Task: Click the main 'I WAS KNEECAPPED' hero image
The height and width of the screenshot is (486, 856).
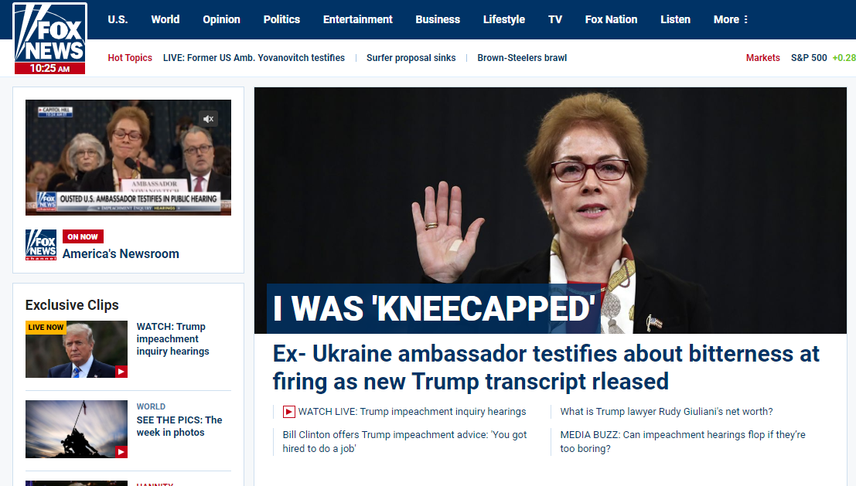Action: point(551,210)
